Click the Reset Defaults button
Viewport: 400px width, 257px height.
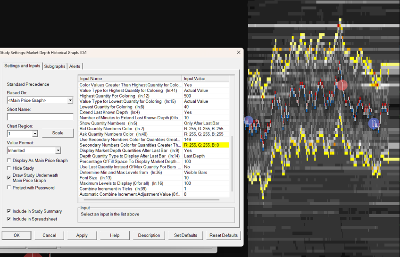click(x=225, y=235)
